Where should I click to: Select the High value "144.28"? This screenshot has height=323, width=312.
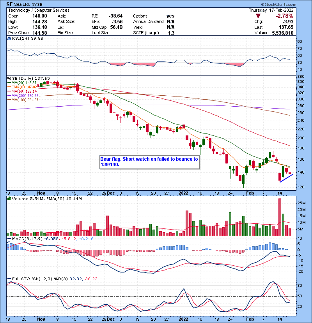[x=40, y=22]
